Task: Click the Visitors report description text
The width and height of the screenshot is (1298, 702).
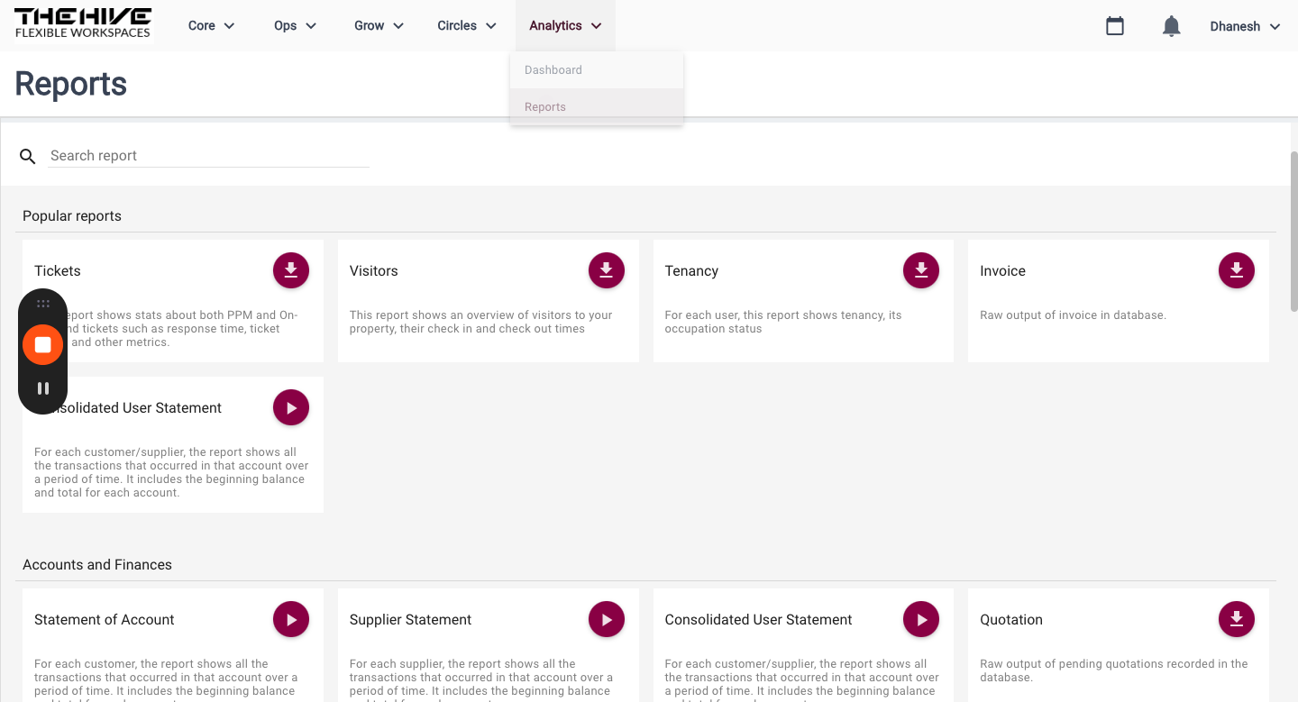Action: coord(481,322)
